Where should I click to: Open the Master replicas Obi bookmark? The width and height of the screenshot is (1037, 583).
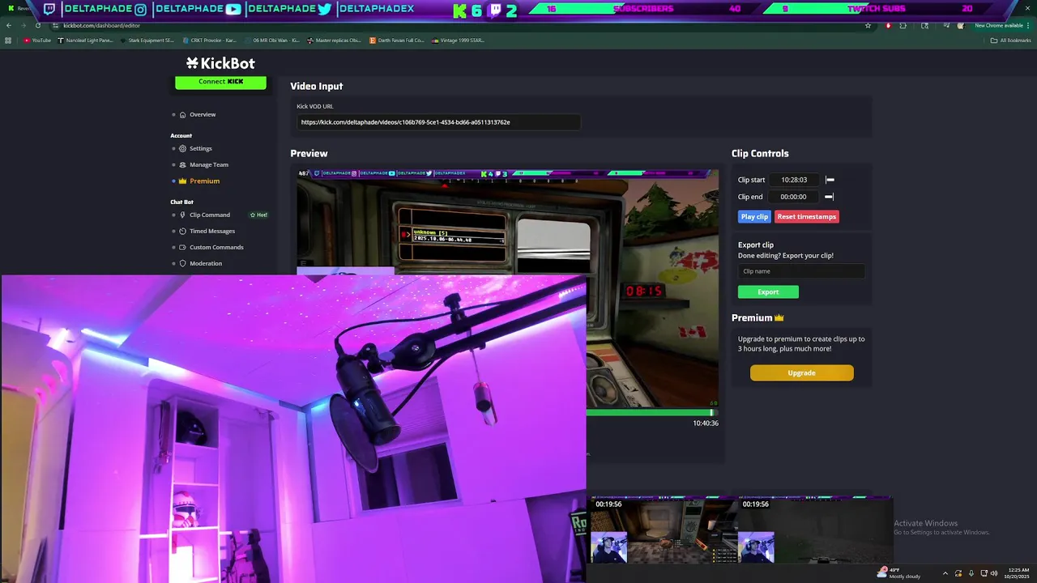click(334, 40)
